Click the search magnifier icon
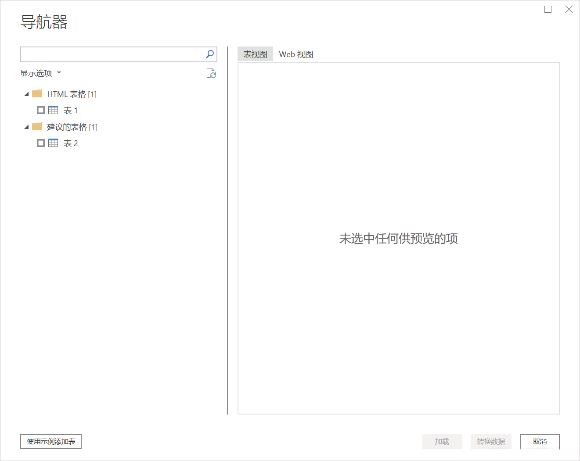 pyautogui.click(x=210, y=54)
